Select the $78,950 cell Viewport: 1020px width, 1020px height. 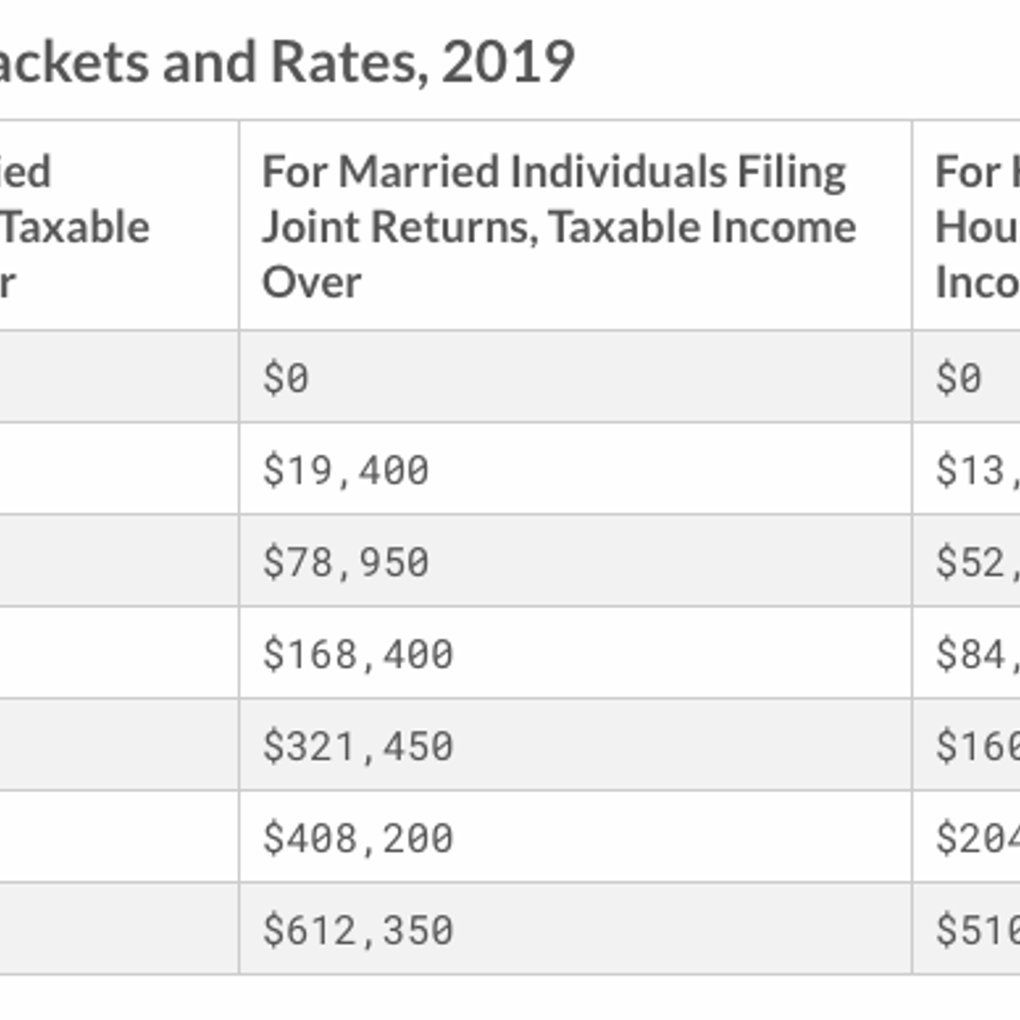(345, 562)
